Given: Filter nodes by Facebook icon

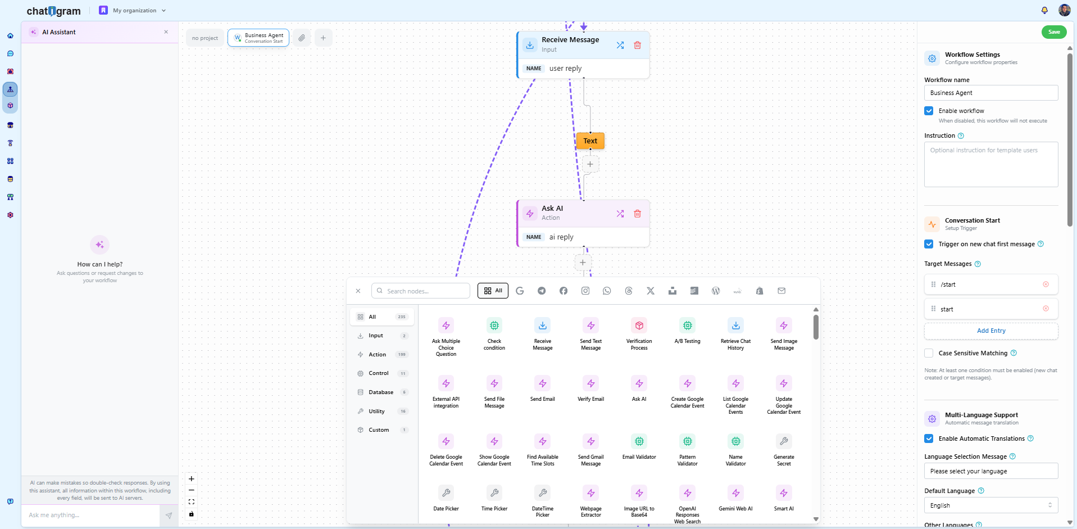Looking at the screenshot, I should (x=564, y=291).
